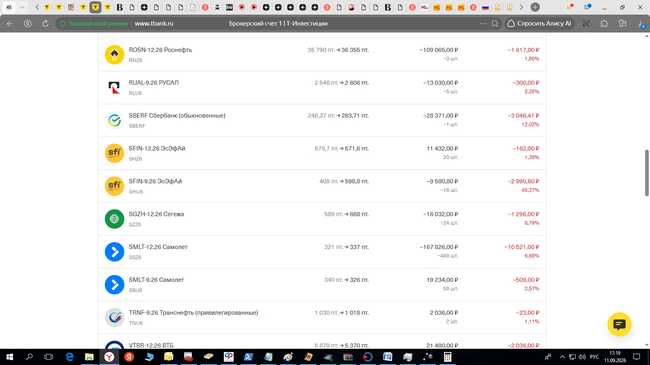
Task: Click the Rosneft logo in the ROSN-12.26 row
Action: [x=115, y=55]
